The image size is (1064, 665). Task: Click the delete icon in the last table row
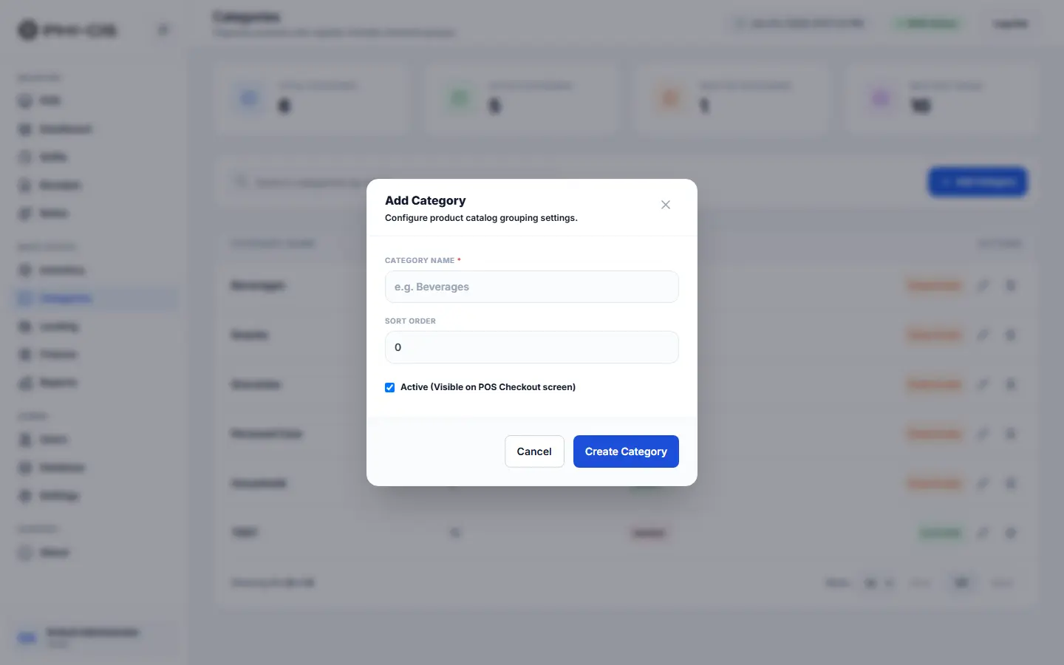click(x=1011, y=533)
